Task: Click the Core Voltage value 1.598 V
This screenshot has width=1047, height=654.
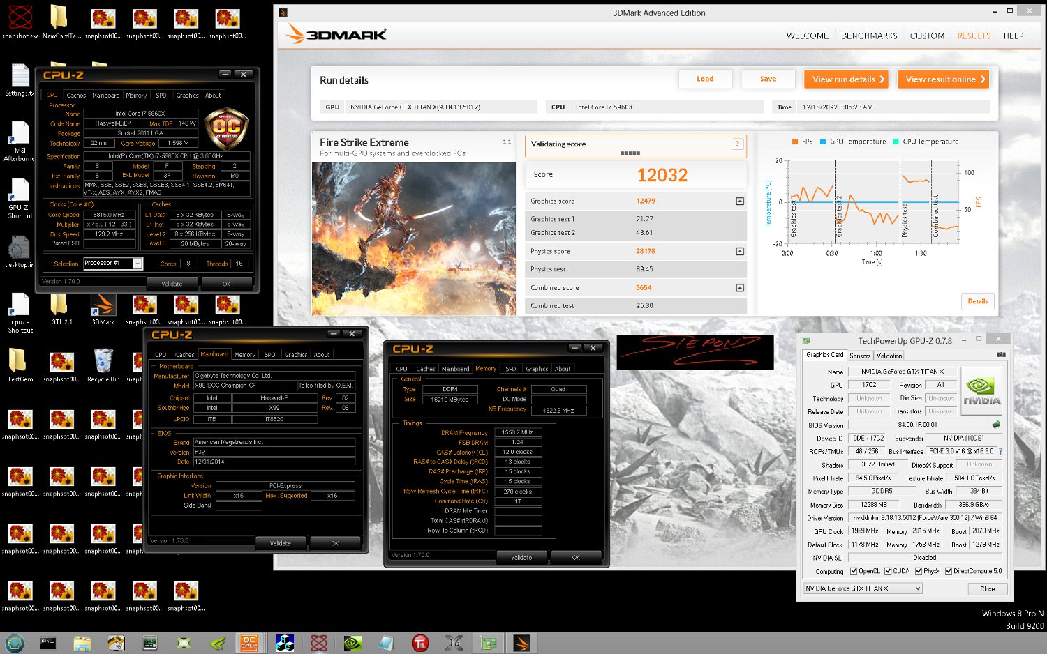Action: [177, 143]
